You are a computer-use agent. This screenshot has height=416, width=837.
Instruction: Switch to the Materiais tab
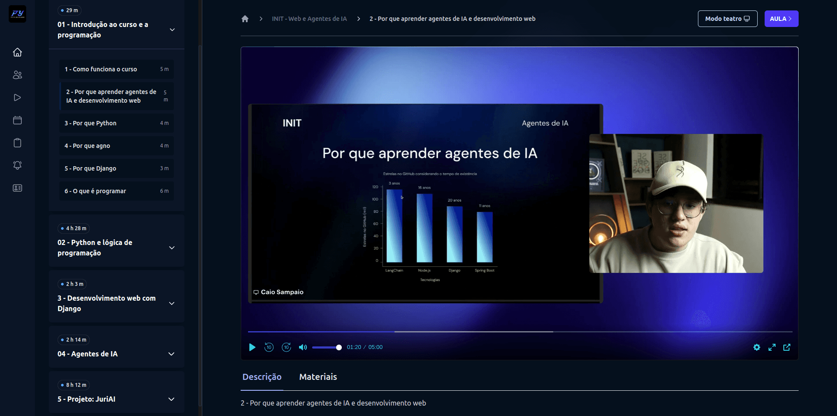point(318,377)
